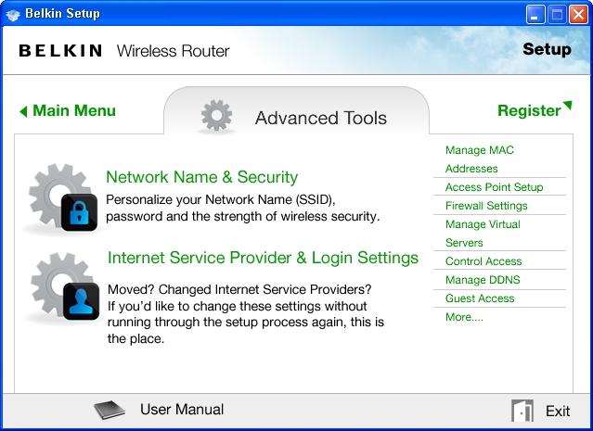
Task: Select the Advanced Tools tab heading
Action: tap(321, 118)
